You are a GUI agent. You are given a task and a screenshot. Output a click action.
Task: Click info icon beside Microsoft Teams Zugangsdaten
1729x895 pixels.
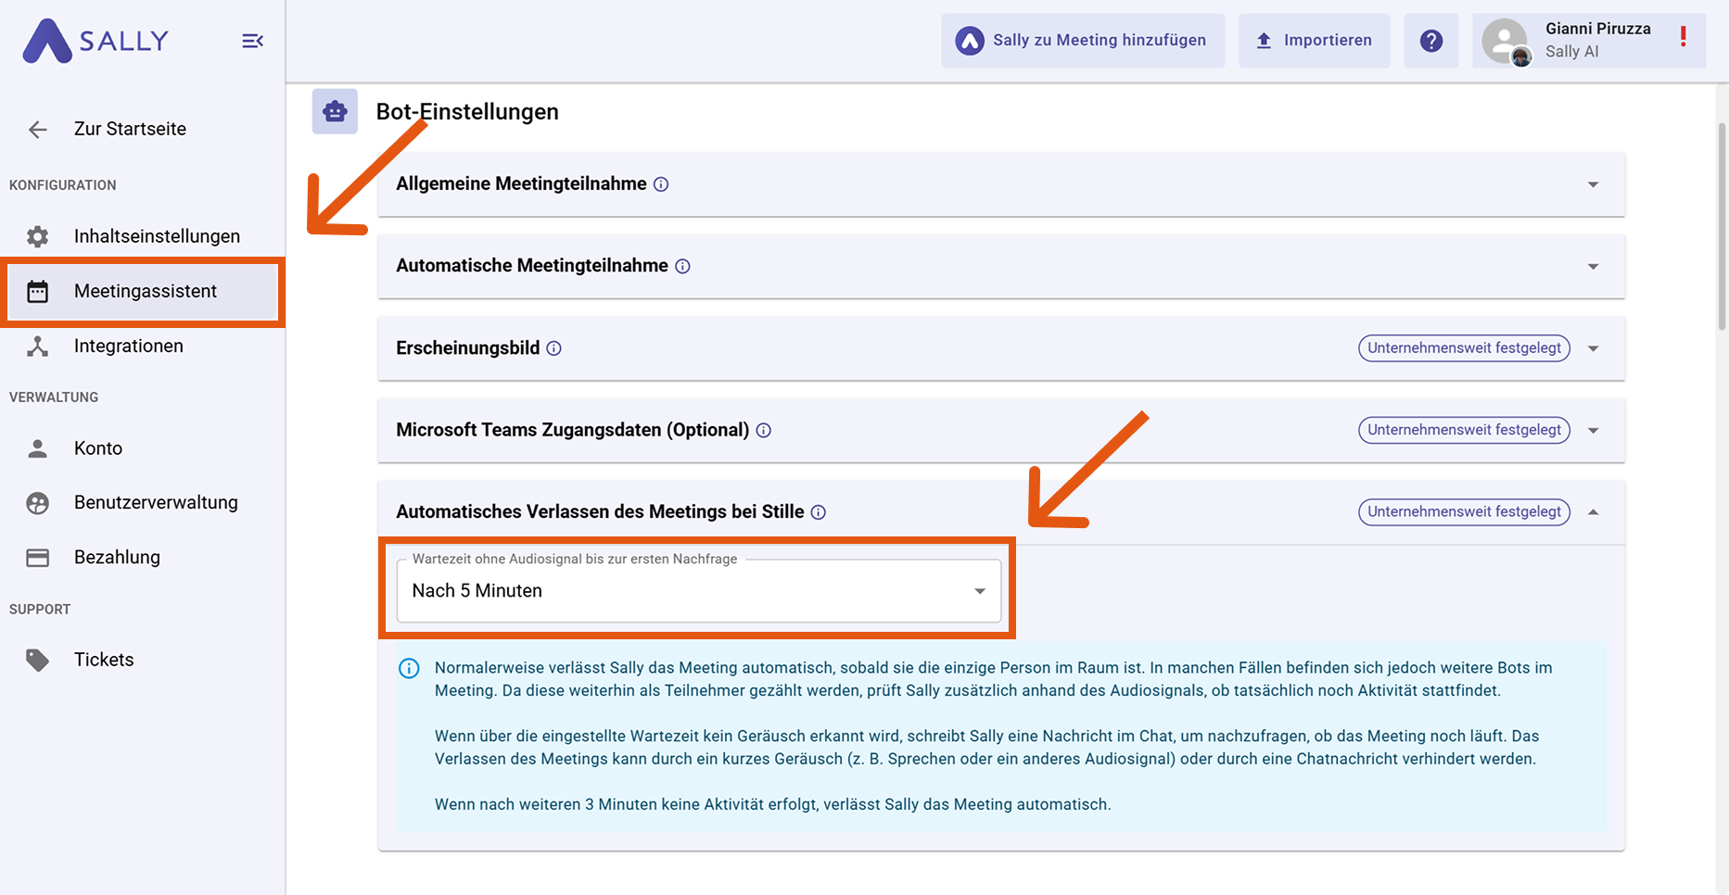pyautogui.click(x=763, y=431)
